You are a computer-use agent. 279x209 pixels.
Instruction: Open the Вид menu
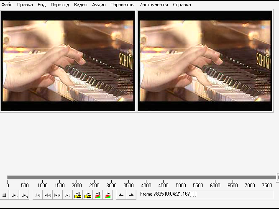pos(42,5)
